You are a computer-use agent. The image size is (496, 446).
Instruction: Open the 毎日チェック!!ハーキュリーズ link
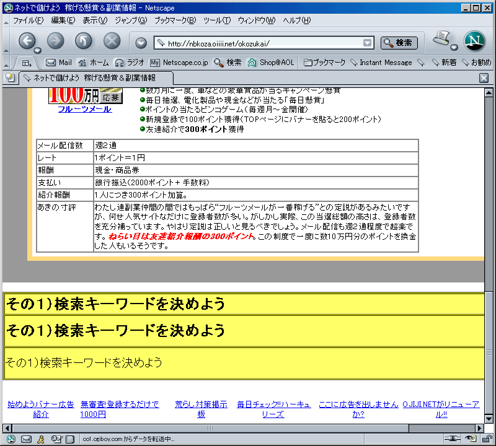point(273,409)
